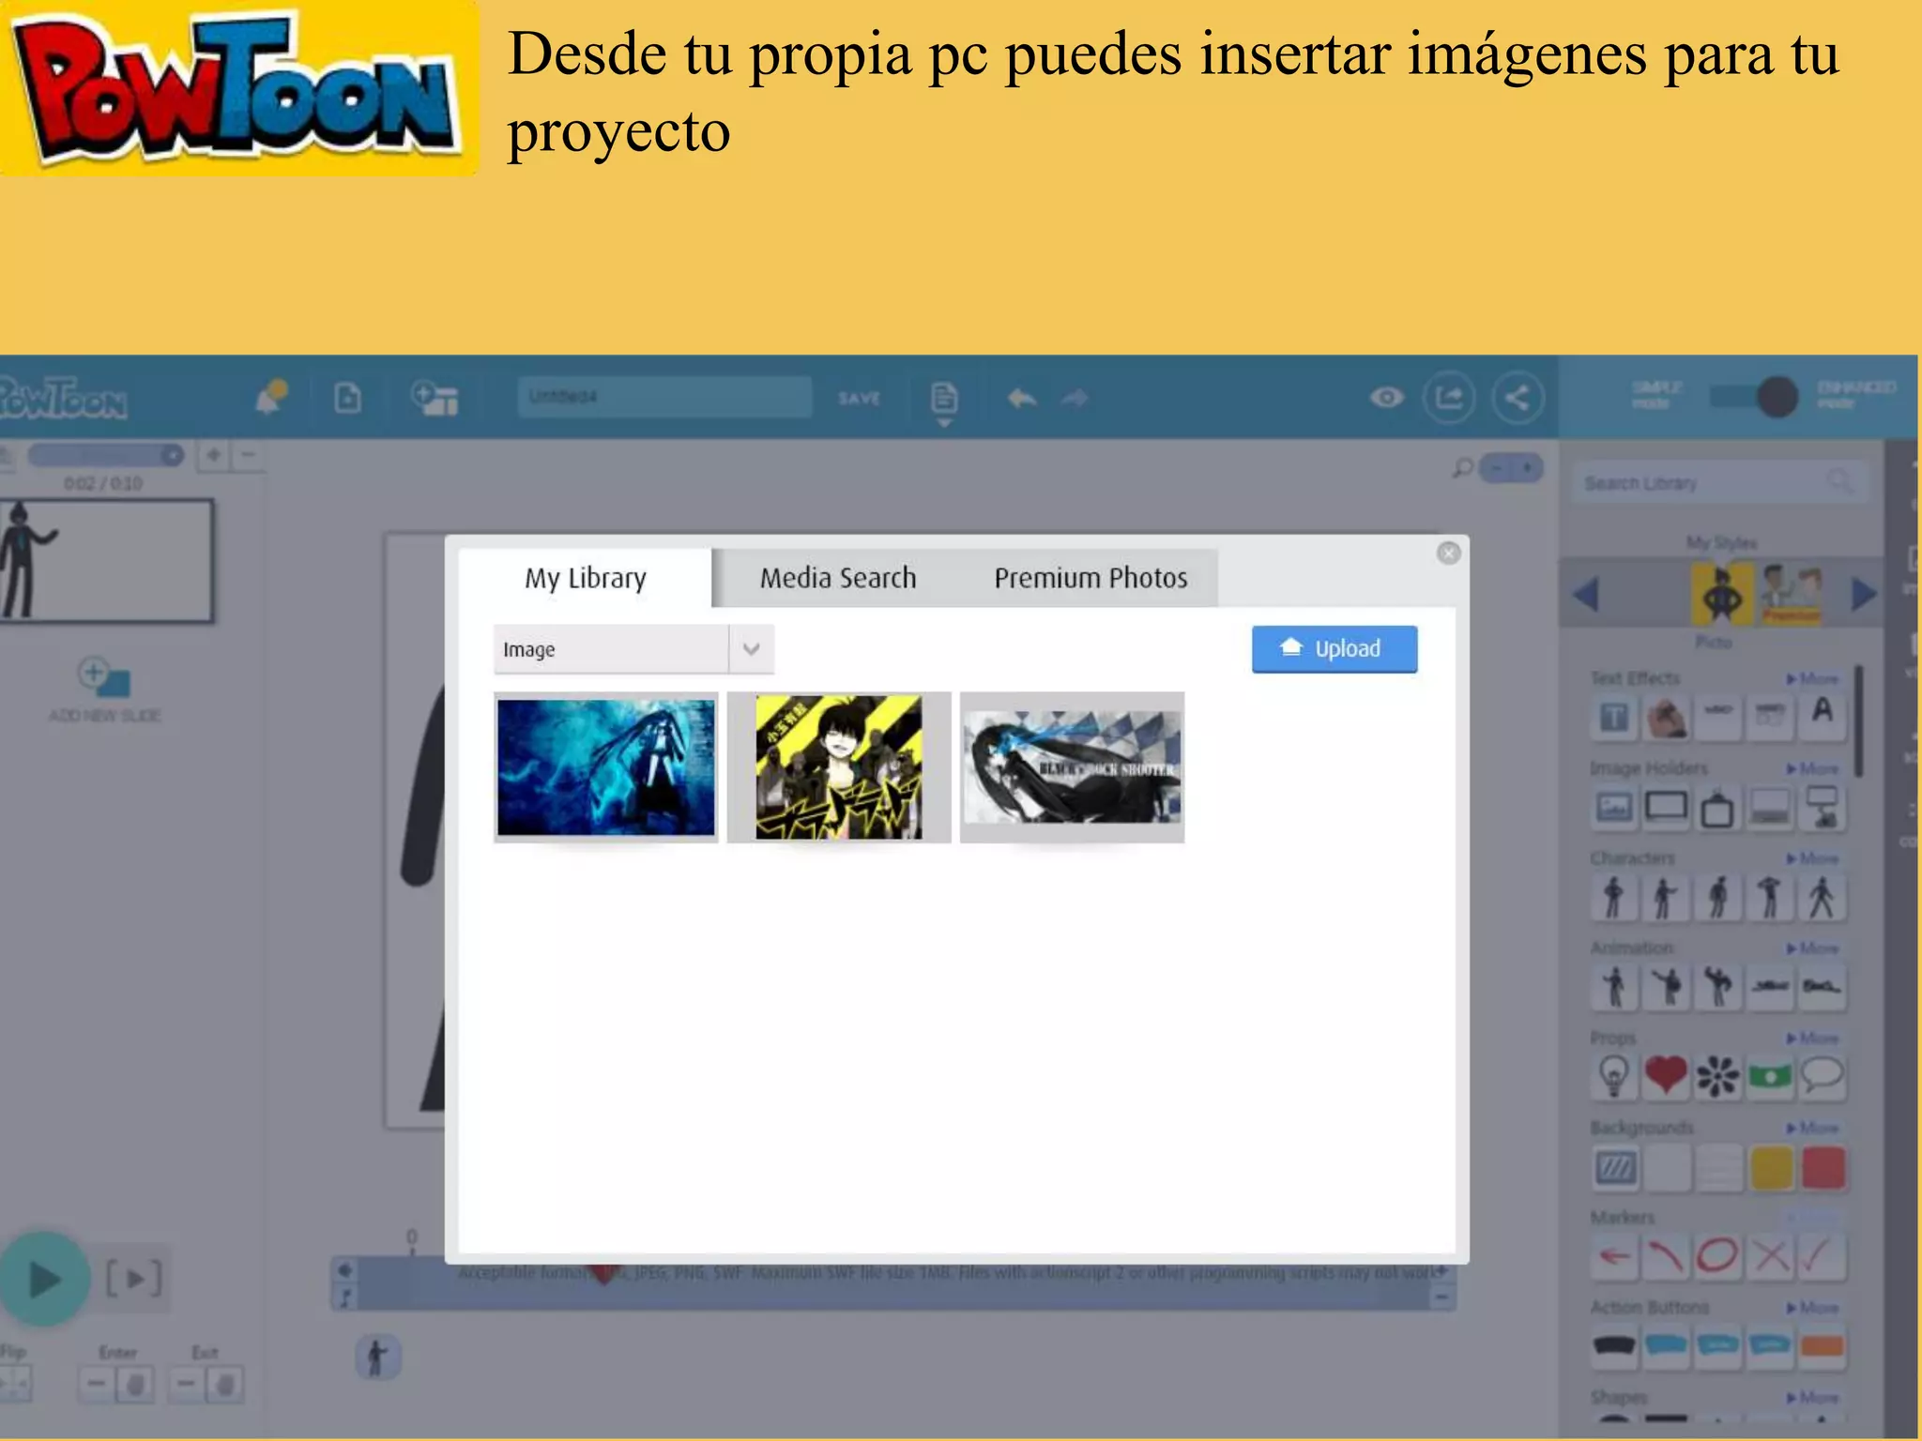
Task: Toggle the simple/enhanced mode switch
Action: coord(1753,398)
